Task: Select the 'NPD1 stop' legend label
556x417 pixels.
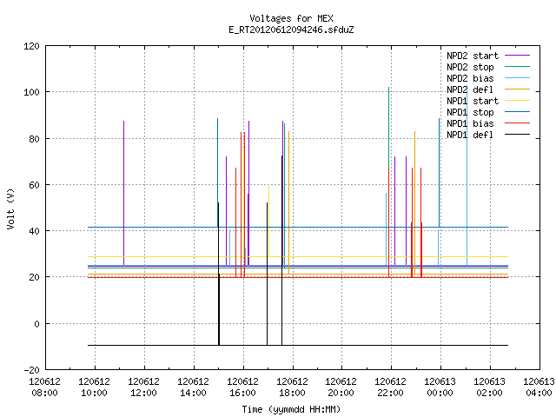Action: (470, 112)
